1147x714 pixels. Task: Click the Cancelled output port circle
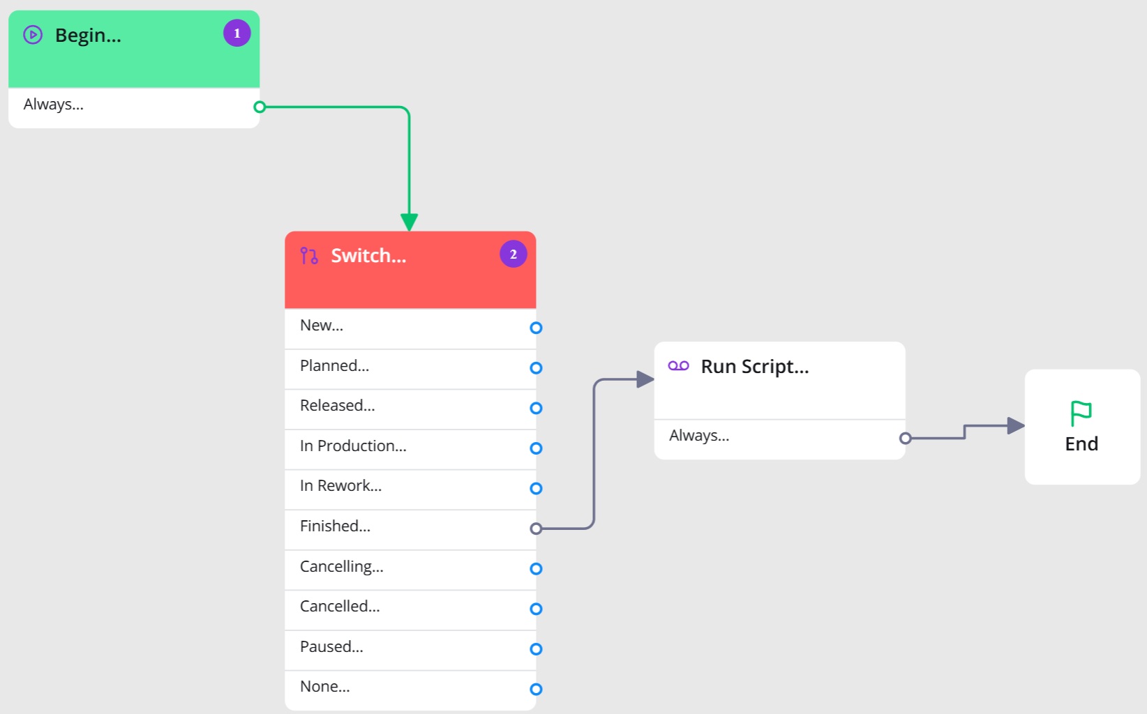coord(536,609)
